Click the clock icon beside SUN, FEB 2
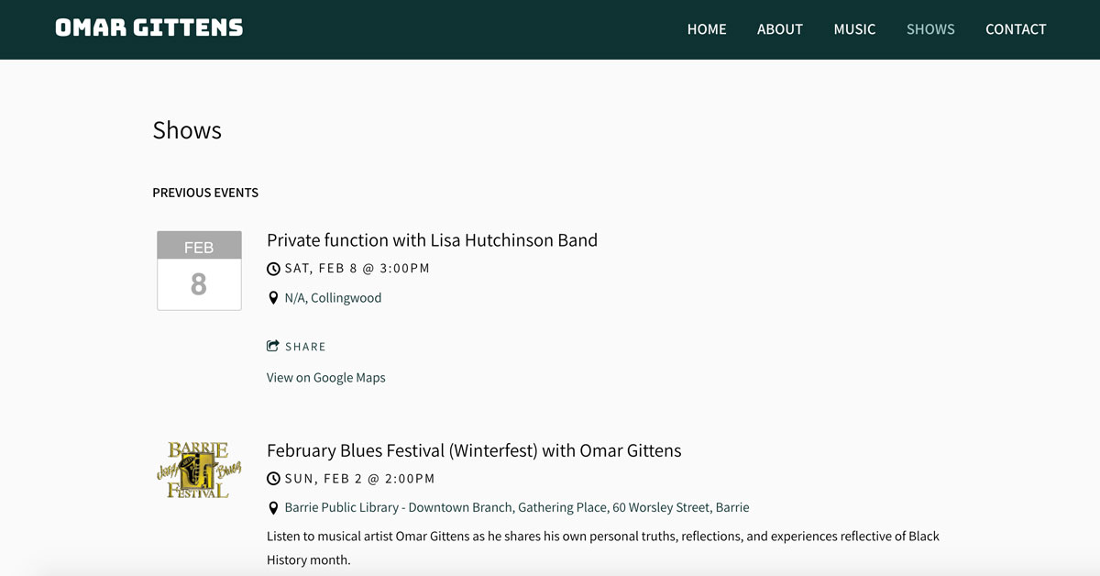 tap(273, 479)
